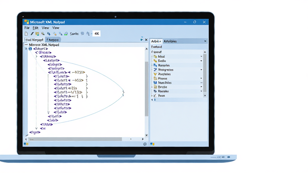Open the dropdown arrow on the Fiions row

(201, 78)
